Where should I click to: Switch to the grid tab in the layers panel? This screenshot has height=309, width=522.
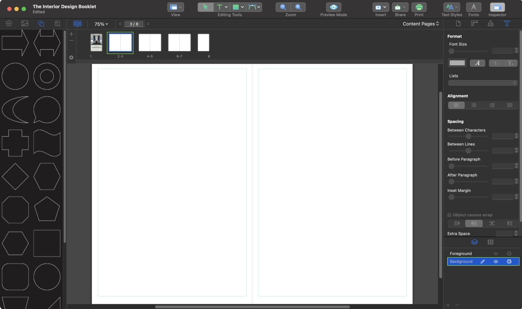tap(490, 242)
